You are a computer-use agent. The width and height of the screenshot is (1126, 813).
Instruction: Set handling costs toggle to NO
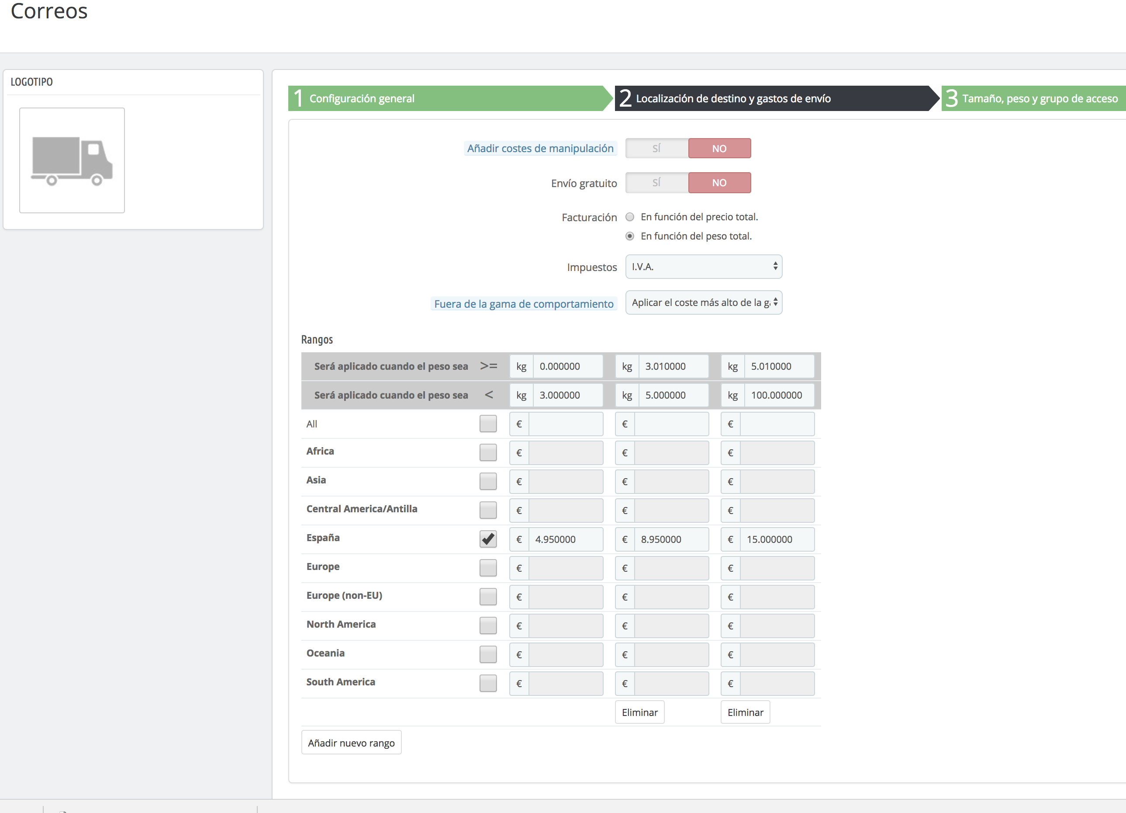719,148
